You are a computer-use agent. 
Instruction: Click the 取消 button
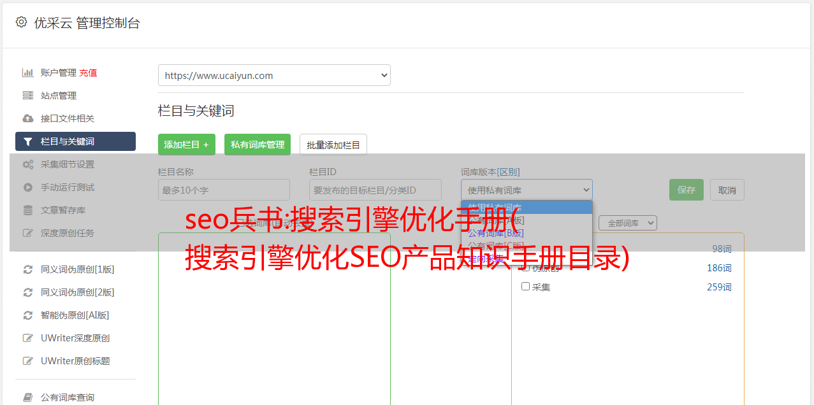point(727,190)
